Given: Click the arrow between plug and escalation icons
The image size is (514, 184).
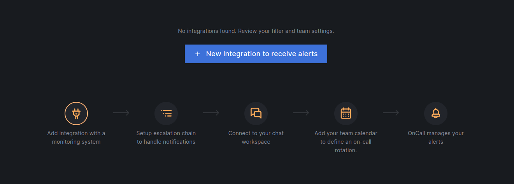Looking at the screenshot, I should pos(121,113).
